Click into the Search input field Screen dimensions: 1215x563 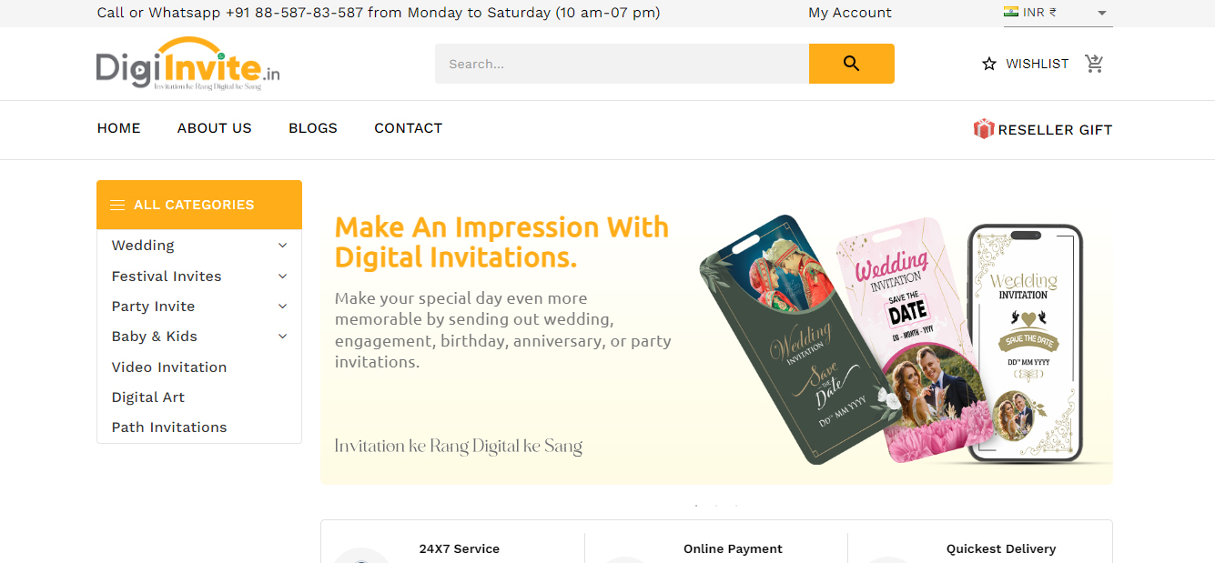(x=622, y=64)
